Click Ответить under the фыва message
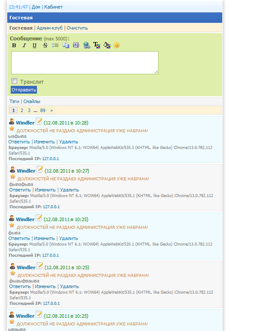 [x=19, y=239]
